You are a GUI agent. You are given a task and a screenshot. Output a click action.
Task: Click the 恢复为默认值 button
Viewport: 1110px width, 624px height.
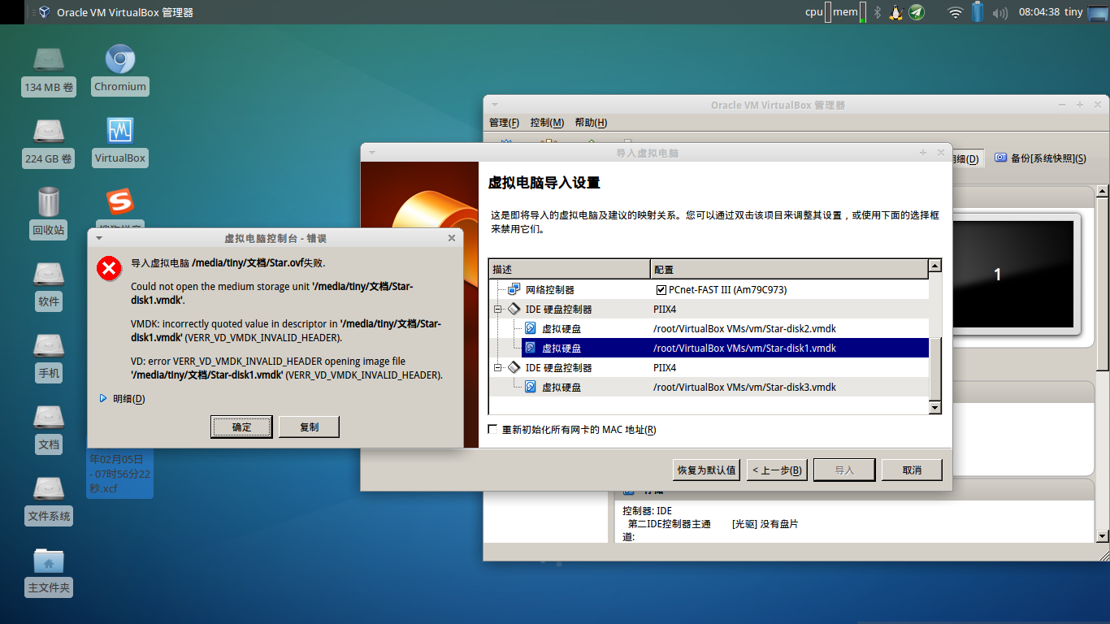(706, 470)
